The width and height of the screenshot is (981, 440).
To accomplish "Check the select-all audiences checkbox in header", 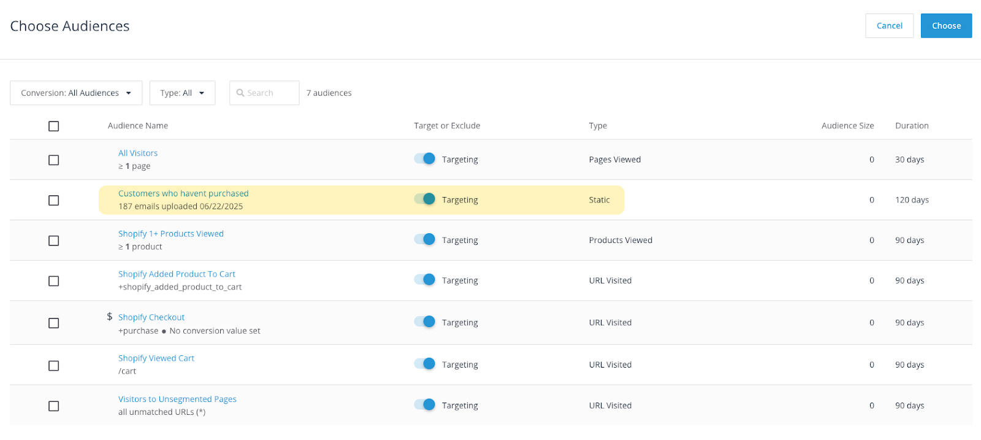I will point(54,126).
